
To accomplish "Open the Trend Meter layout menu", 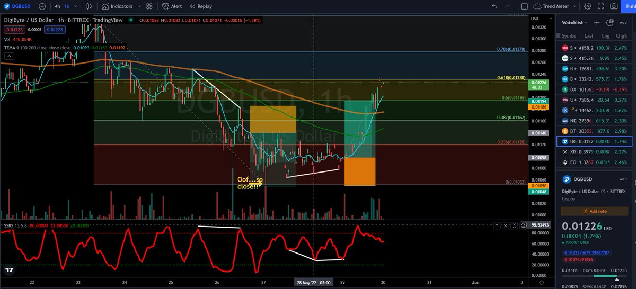I will (x=555, y=6).
